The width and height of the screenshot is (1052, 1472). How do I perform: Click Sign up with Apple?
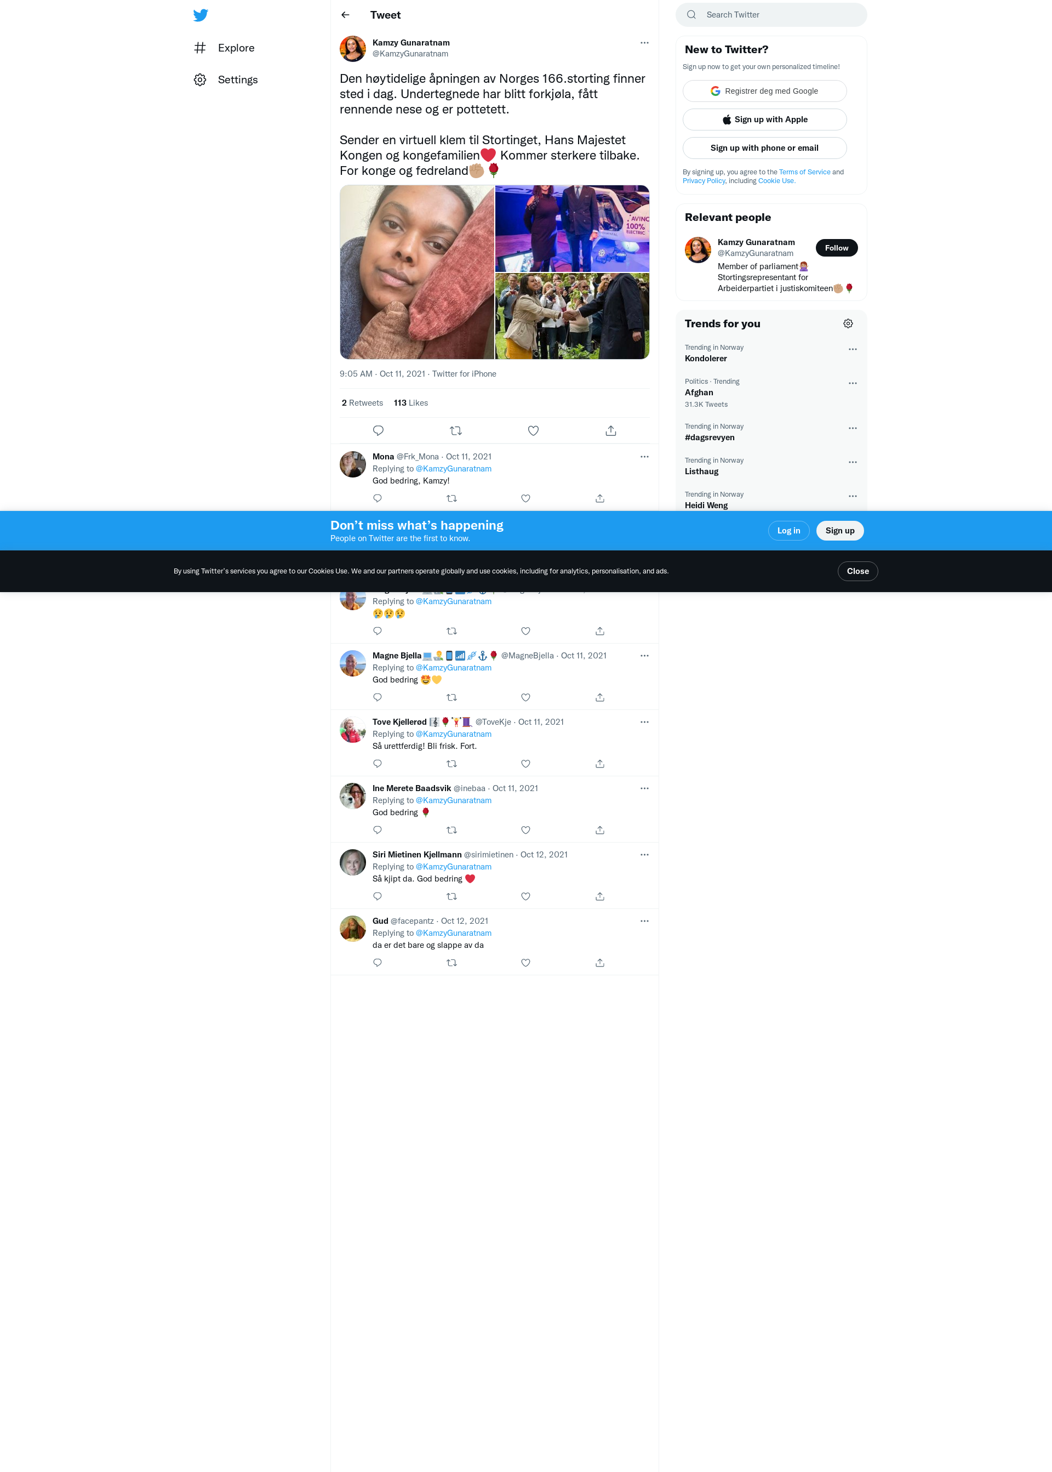click(764, 120)
